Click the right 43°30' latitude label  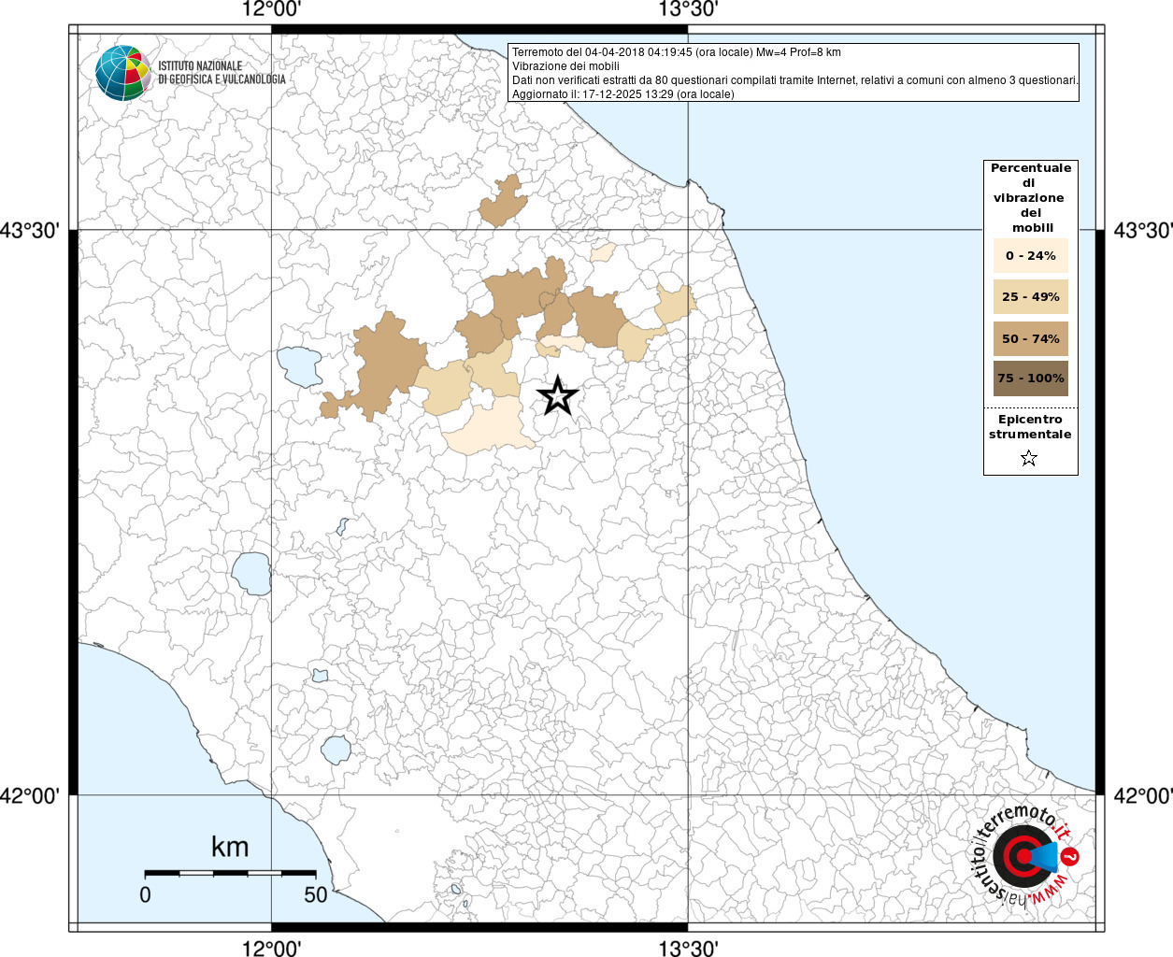coord(1142,230)
